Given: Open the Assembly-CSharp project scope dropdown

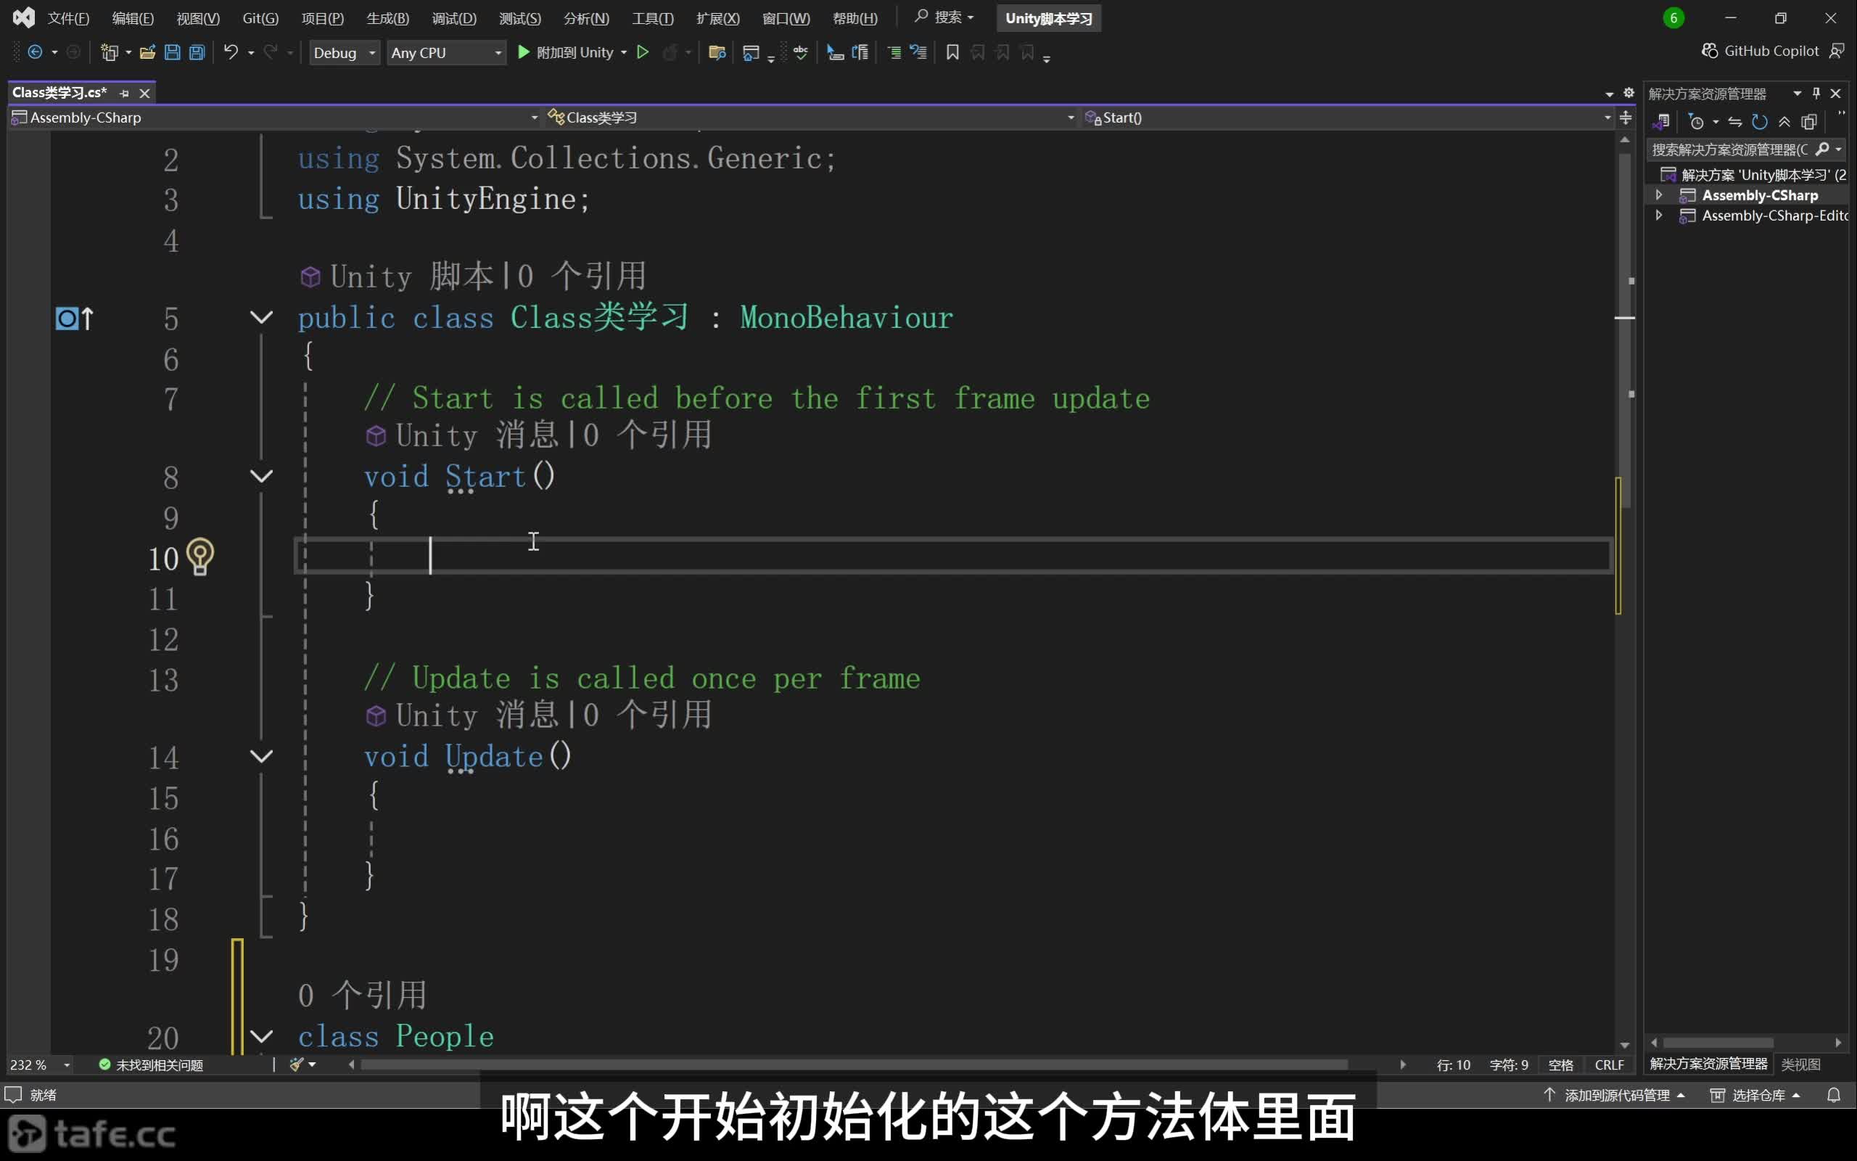Looking at the screenshot, I should click(274, 118).
